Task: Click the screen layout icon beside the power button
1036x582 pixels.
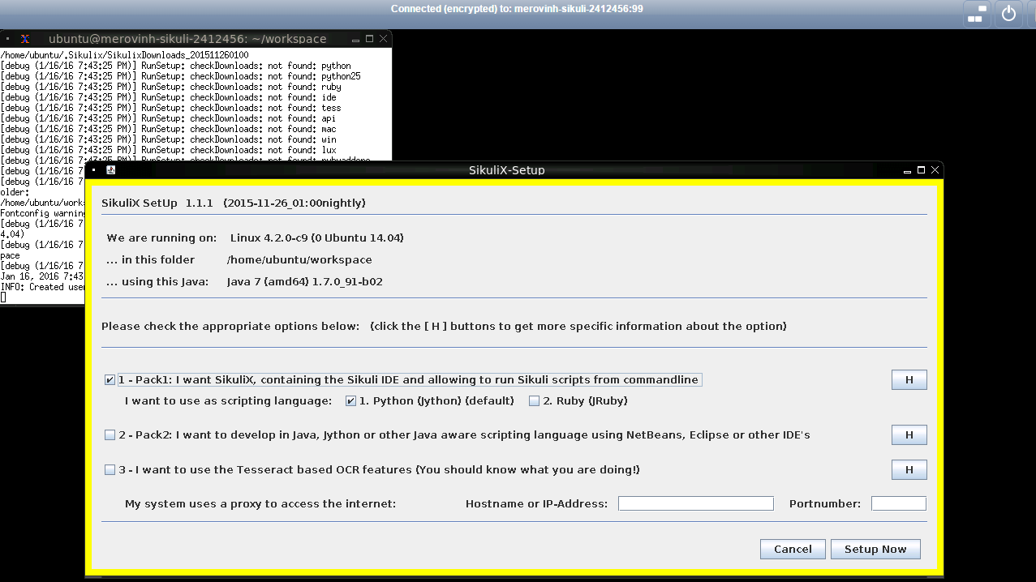Action: (977, 14)
